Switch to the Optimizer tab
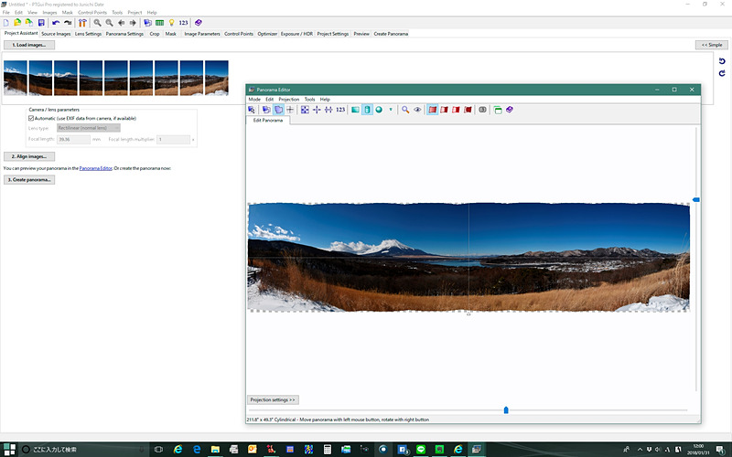 click(267, 34)
